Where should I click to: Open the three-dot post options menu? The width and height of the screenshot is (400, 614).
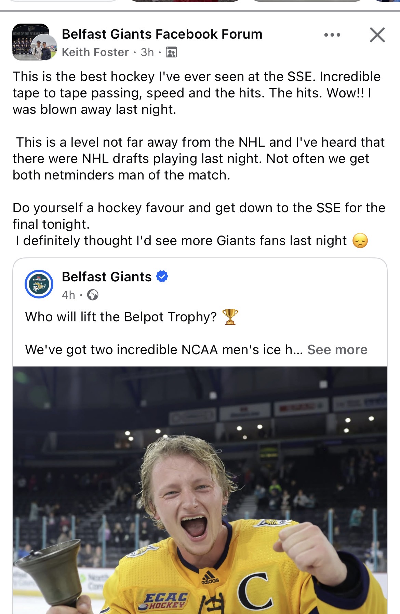(332, 35)
